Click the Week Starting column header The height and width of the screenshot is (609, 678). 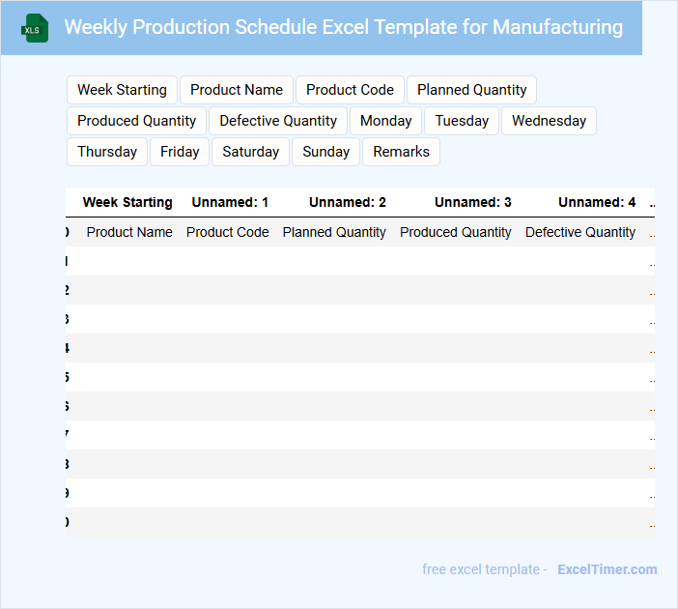pyautogui.click(x=127, y=202)
